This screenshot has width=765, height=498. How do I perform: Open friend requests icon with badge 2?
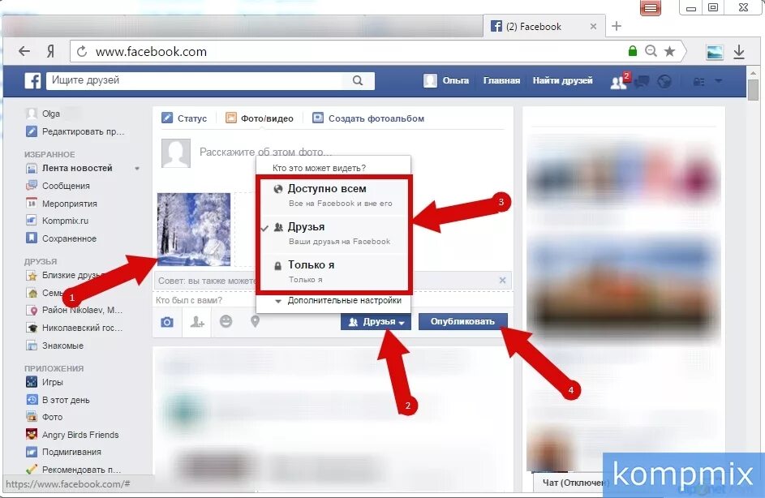click(619, 81)
